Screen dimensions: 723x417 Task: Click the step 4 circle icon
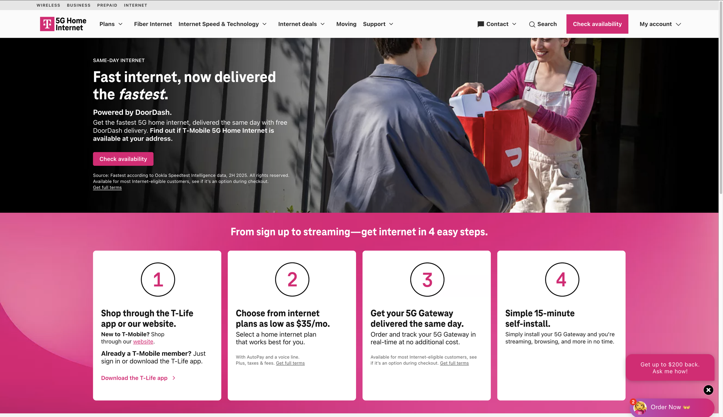click(x=562, y=279)
